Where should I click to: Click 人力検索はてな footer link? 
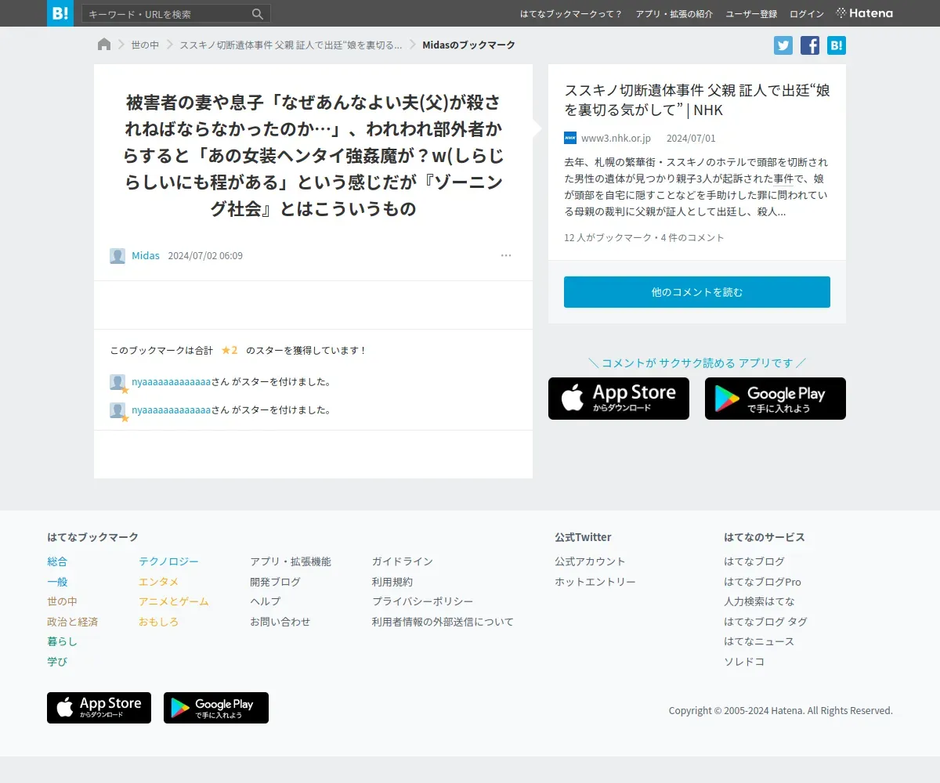759,601
